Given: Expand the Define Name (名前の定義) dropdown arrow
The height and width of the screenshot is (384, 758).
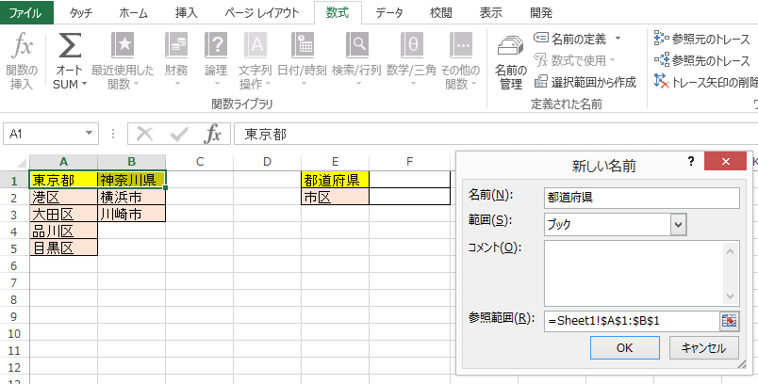Looking at the screenshot, I should click(618, 38).
